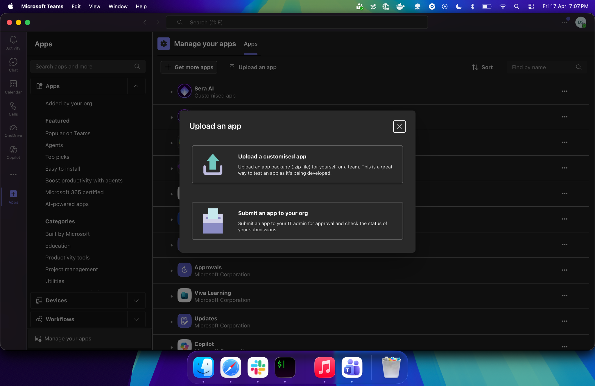Select the Apps tab

click(250, 44)
